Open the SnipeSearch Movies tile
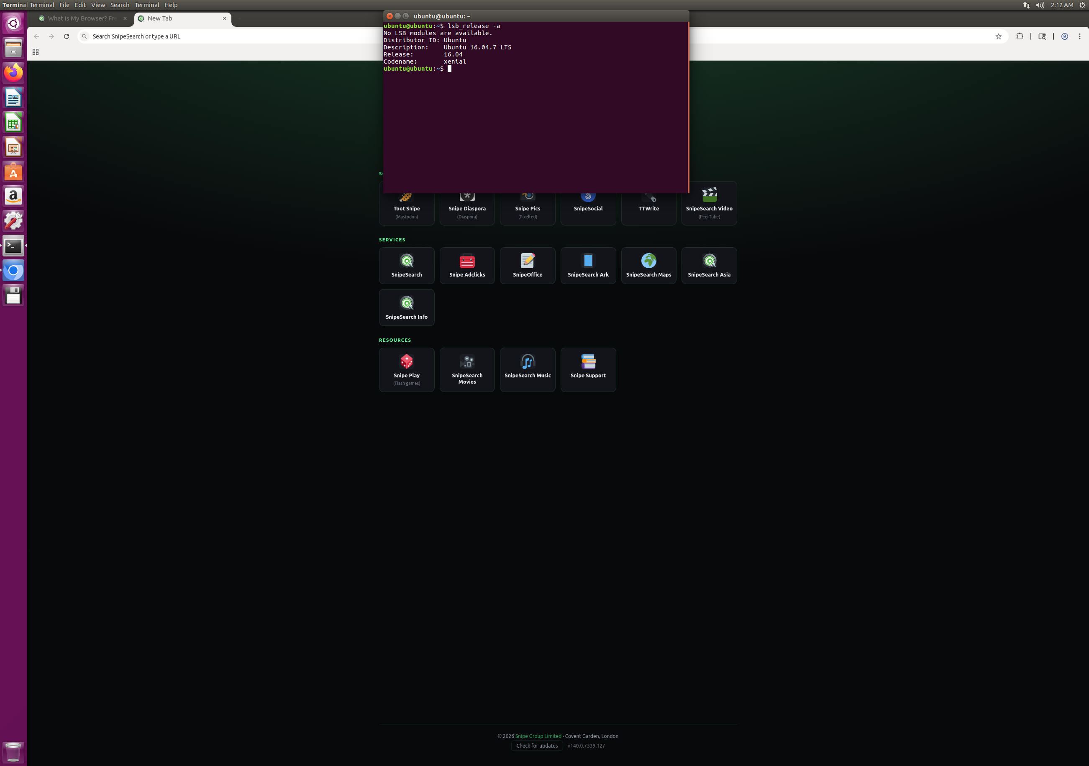The image size is (1089, 766). [467, 369]
